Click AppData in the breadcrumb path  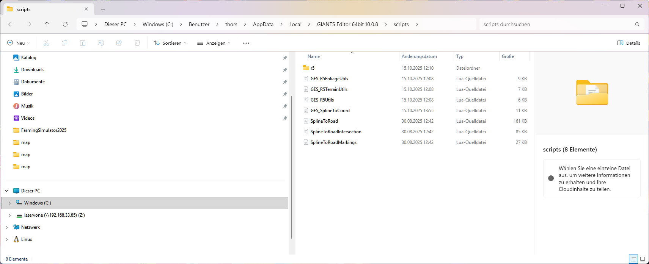click(x=263, y=24)
